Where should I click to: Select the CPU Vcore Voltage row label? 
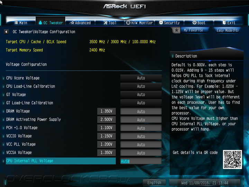[x=23, y=78]
